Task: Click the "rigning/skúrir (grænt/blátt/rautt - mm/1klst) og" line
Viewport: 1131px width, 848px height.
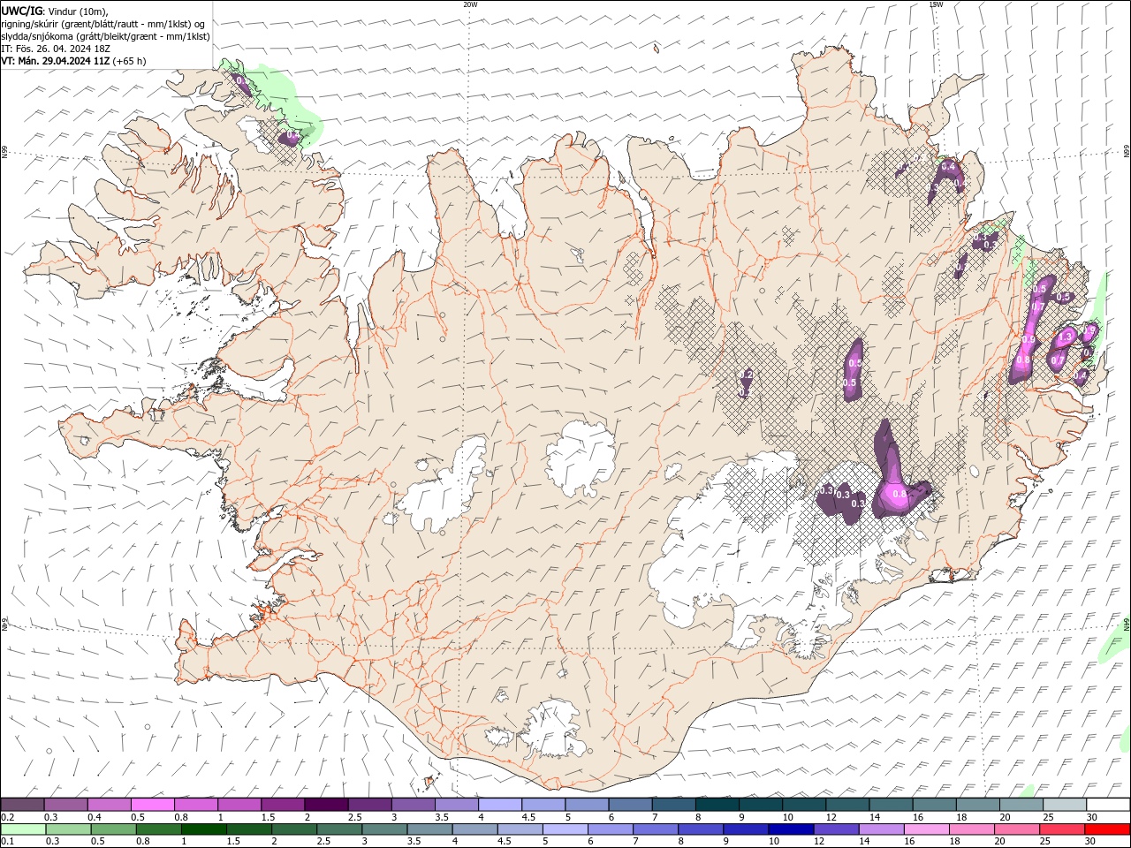Action: pos(103,24)
